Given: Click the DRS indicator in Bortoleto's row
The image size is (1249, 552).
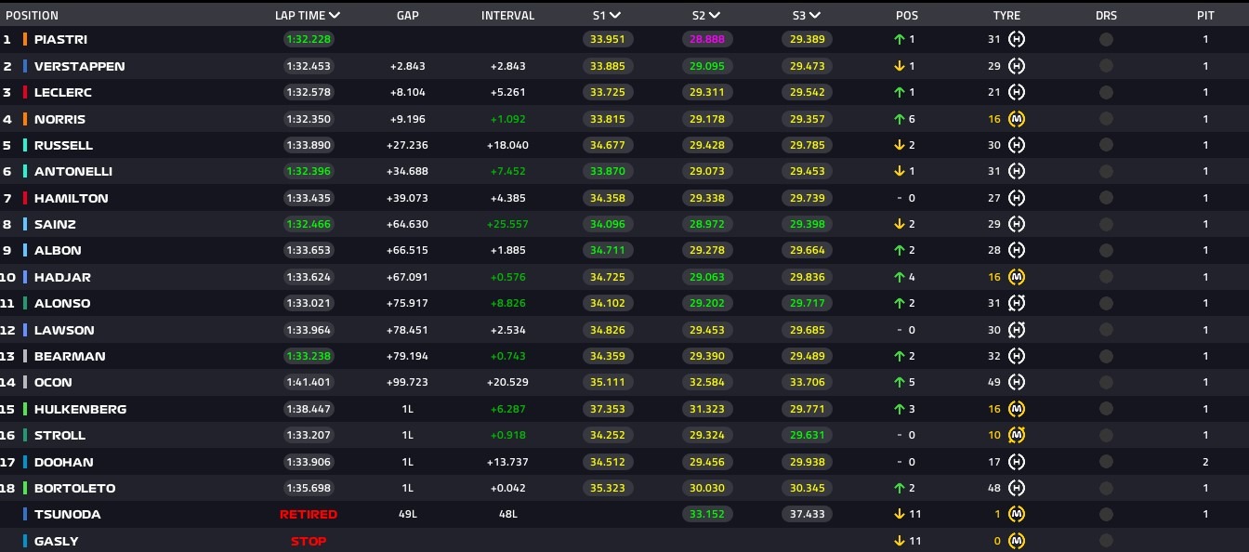Looking at the screenshot, I should coord(1106,488).
